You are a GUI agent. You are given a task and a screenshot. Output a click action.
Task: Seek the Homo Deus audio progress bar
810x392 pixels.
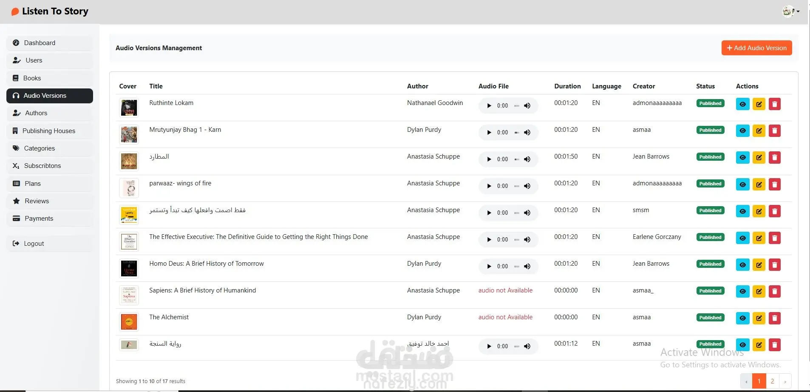517,267
